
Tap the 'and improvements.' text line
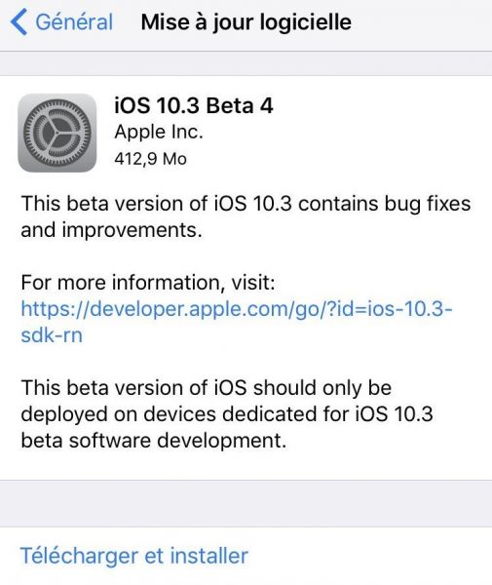click(x=111, y=230)
